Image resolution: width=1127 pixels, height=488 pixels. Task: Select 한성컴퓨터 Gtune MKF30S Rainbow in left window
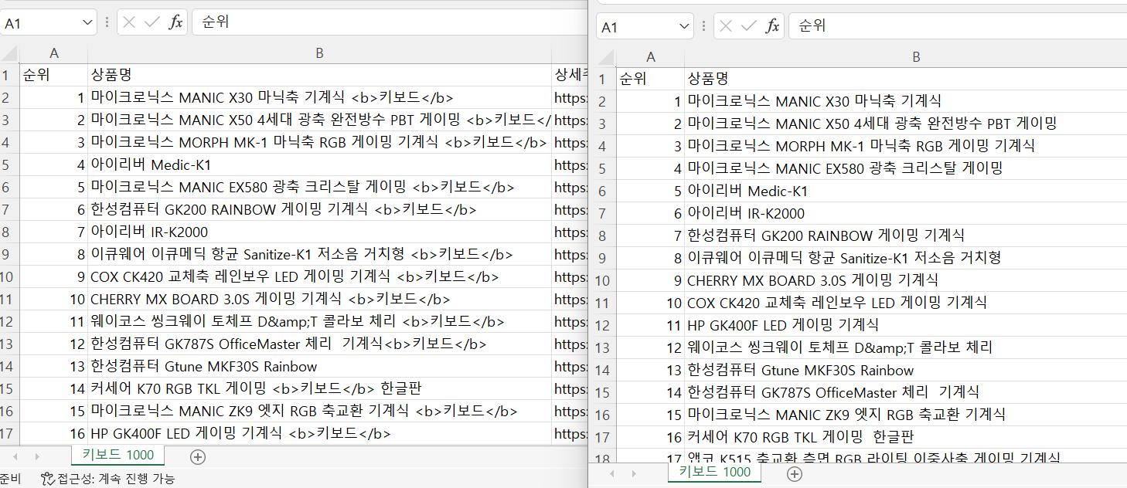click(319, 367)
